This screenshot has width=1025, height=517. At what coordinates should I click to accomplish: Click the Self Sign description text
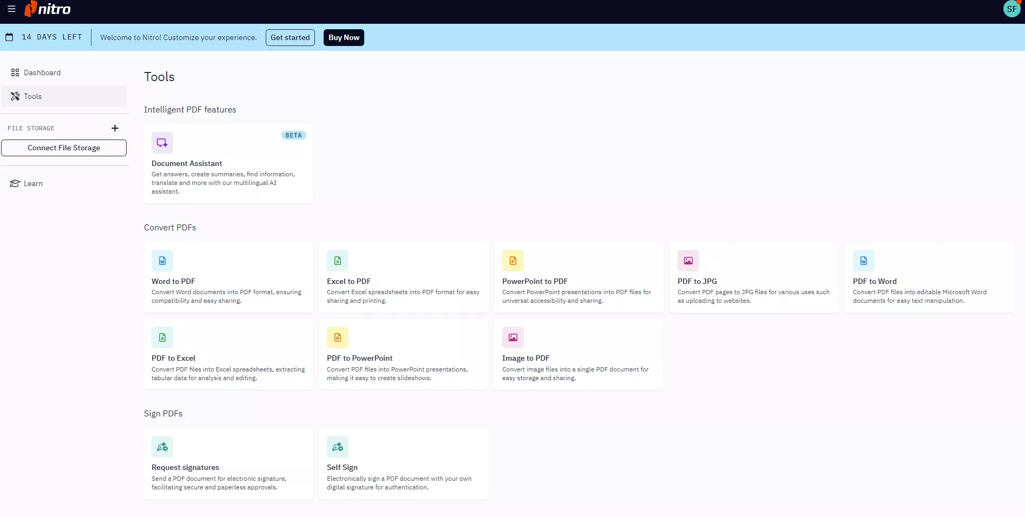click(399, 483)
